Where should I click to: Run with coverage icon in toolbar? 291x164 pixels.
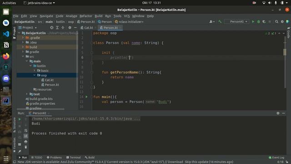(x=264, y=22)
